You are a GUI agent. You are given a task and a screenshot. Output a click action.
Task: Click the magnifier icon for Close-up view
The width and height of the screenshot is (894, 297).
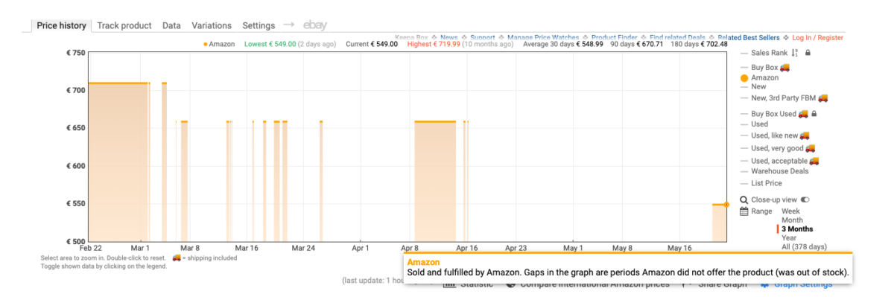(x=744, y=200)
